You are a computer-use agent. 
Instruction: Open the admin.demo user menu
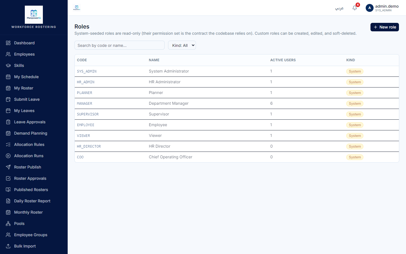pyautogui.click(x=382, y=8)
